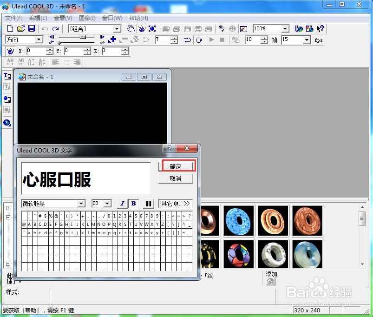Click the X coordinate input field
Screen dimensions: 373x317
click(x=36, y=51)
